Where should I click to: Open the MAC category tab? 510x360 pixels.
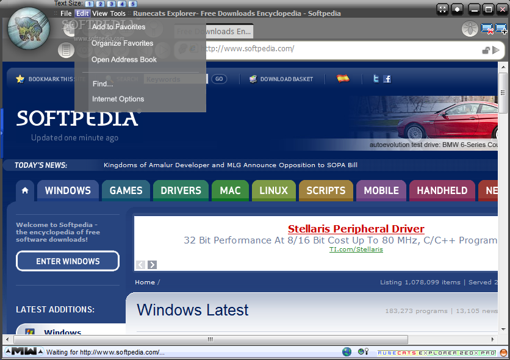[230, 190]
